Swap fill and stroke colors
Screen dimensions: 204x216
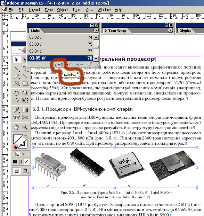(x=26, y=136)
